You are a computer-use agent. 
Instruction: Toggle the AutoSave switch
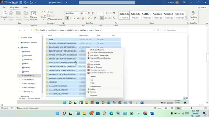[14, 2]
